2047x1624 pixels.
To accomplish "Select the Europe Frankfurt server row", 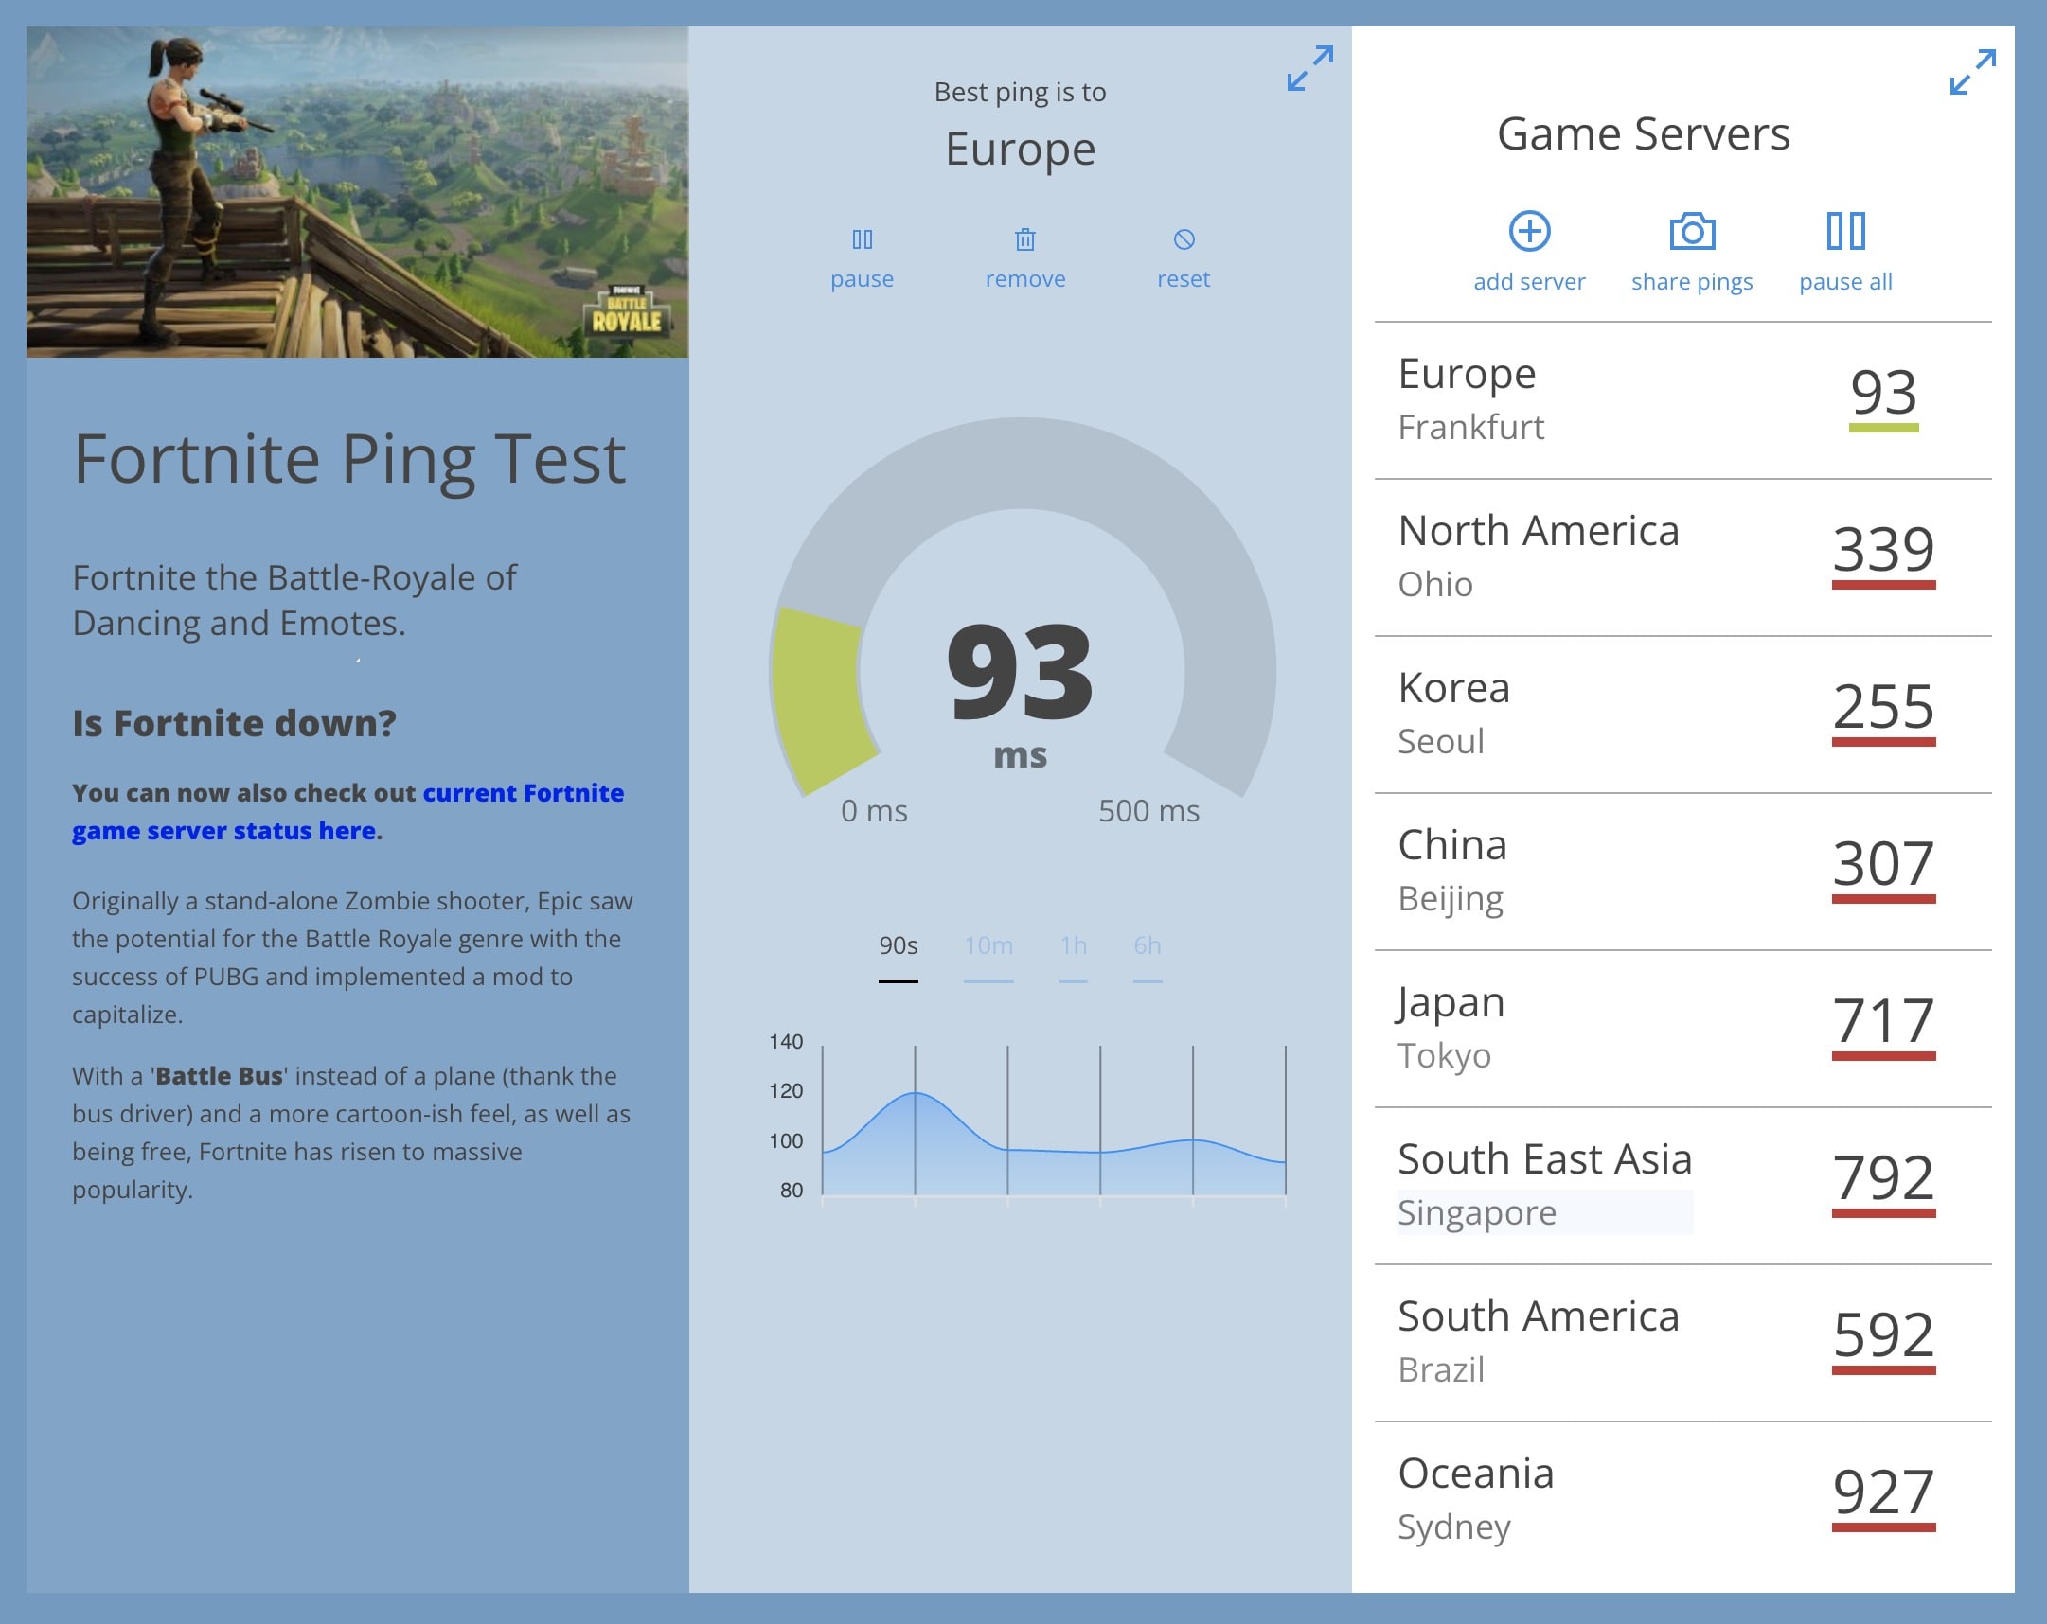I will click(x=1682, y=400).
